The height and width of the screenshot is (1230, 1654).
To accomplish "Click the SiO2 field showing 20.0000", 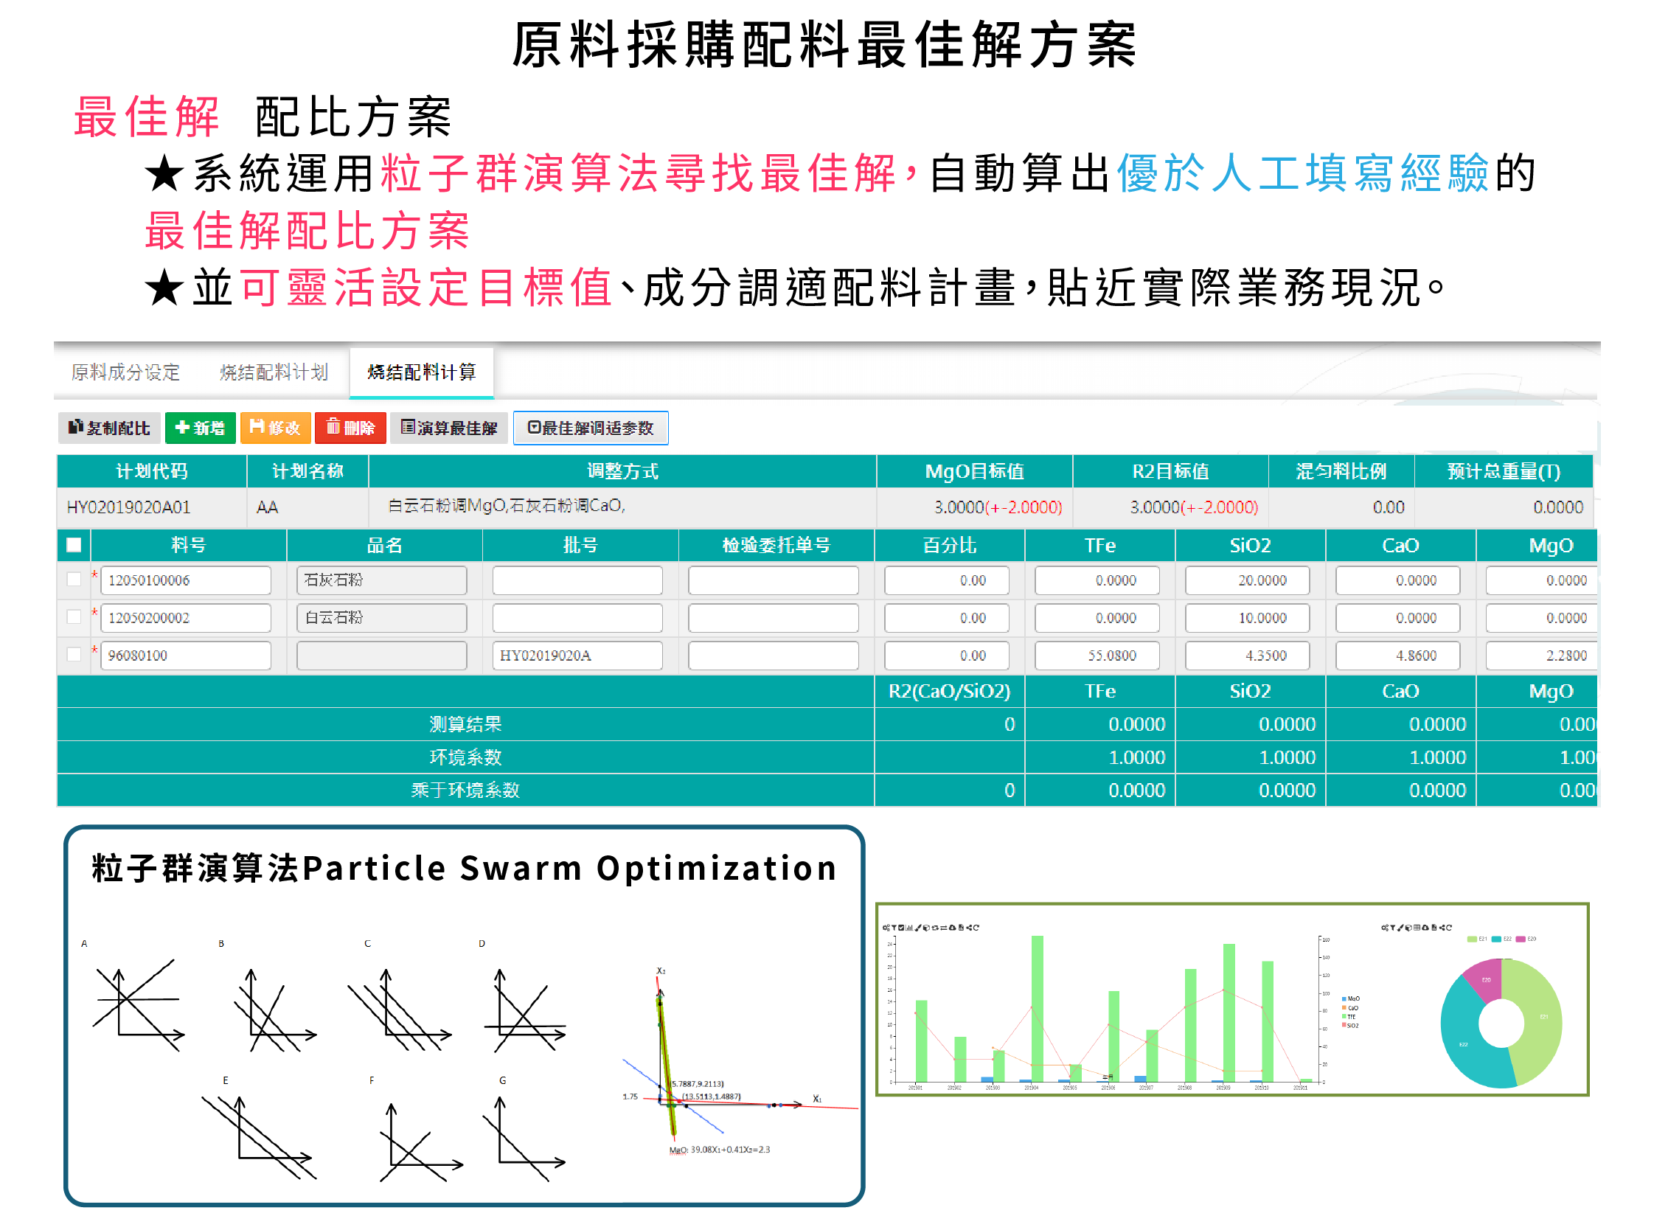I will tap(1247, 581).
